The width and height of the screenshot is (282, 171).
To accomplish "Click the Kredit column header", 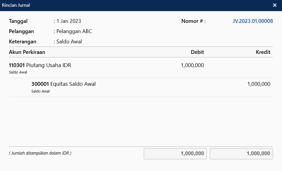I will coord(263,52).
